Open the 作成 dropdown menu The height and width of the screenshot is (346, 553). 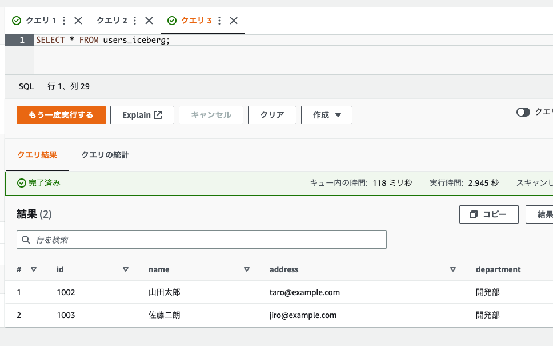pos(326,114)
